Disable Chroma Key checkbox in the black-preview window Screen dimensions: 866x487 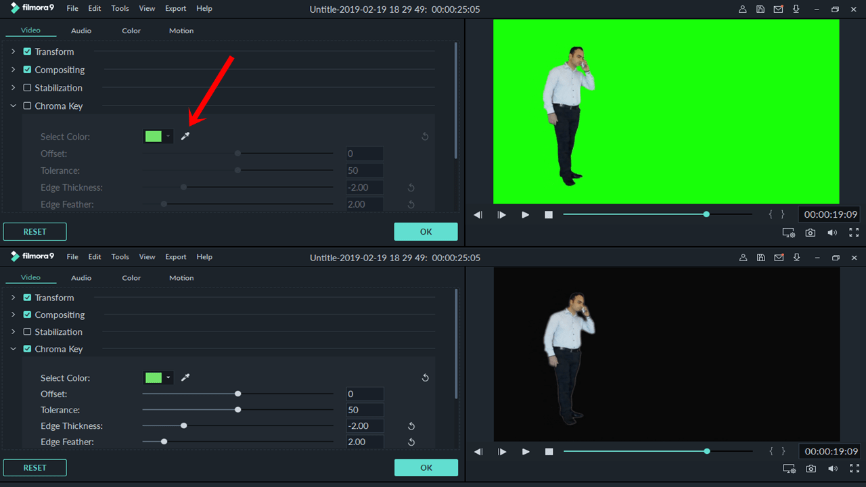pos(27,349)
